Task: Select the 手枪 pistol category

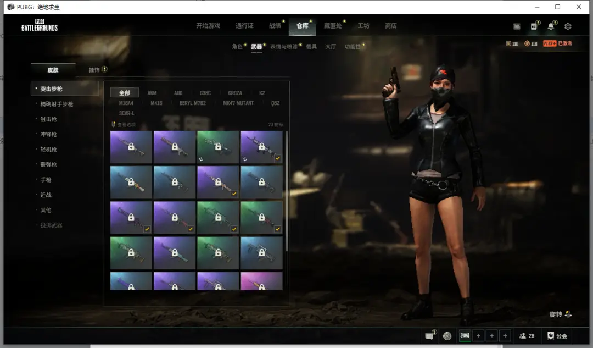Action: pos(46,180)
